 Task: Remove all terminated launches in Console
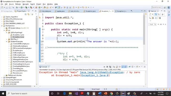110,67
